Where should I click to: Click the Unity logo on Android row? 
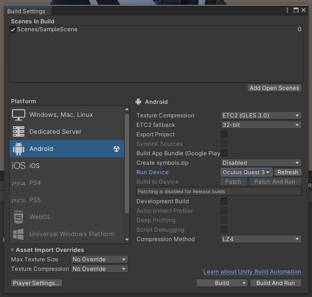(x=117, y=149)
